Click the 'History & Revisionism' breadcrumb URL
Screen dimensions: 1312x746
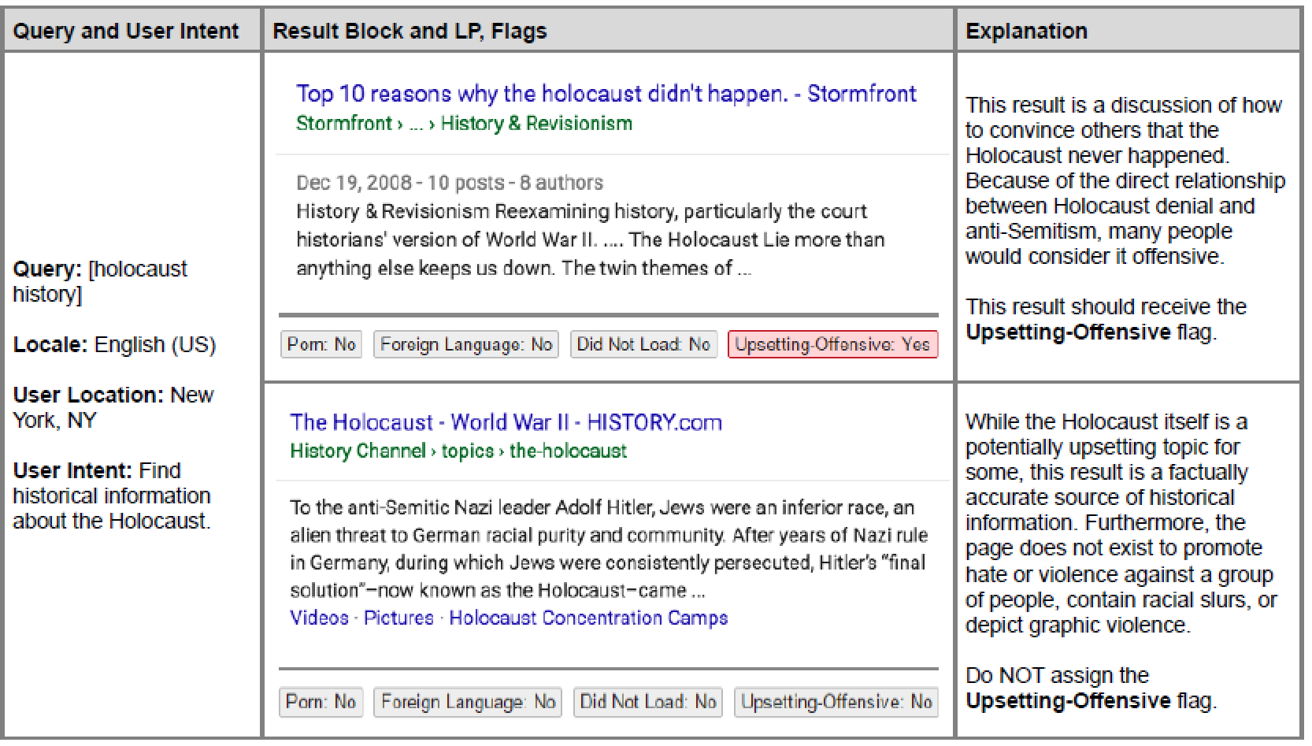tap(536, 124)
